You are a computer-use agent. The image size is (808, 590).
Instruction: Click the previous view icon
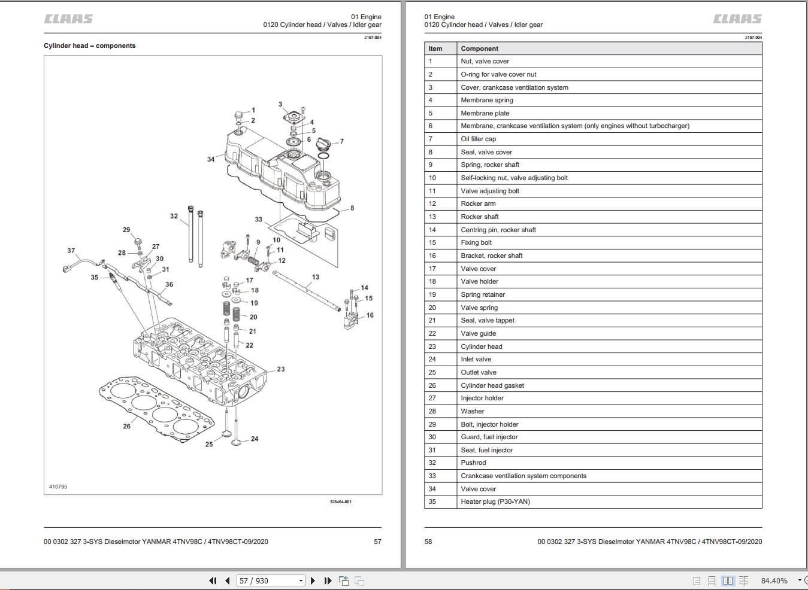click(344, 580)
